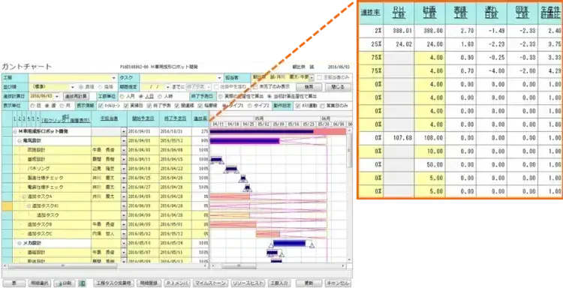Viewport: 563px width, 288px height.
Task: Click the 進捗再計算 button
Action: pyautogui.click(x=76, y=97)
